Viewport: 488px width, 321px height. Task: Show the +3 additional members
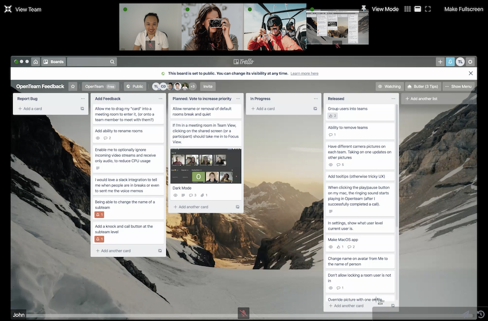click(x=192, y=86)
